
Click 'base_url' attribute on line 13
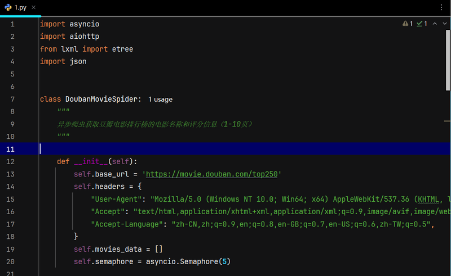112,174
